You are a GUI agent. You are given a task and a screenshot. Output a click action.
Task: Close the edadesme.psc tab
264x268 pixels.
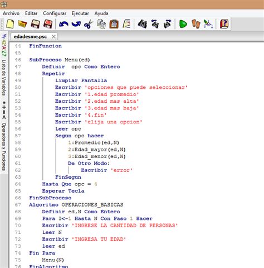tap(53, 37)
